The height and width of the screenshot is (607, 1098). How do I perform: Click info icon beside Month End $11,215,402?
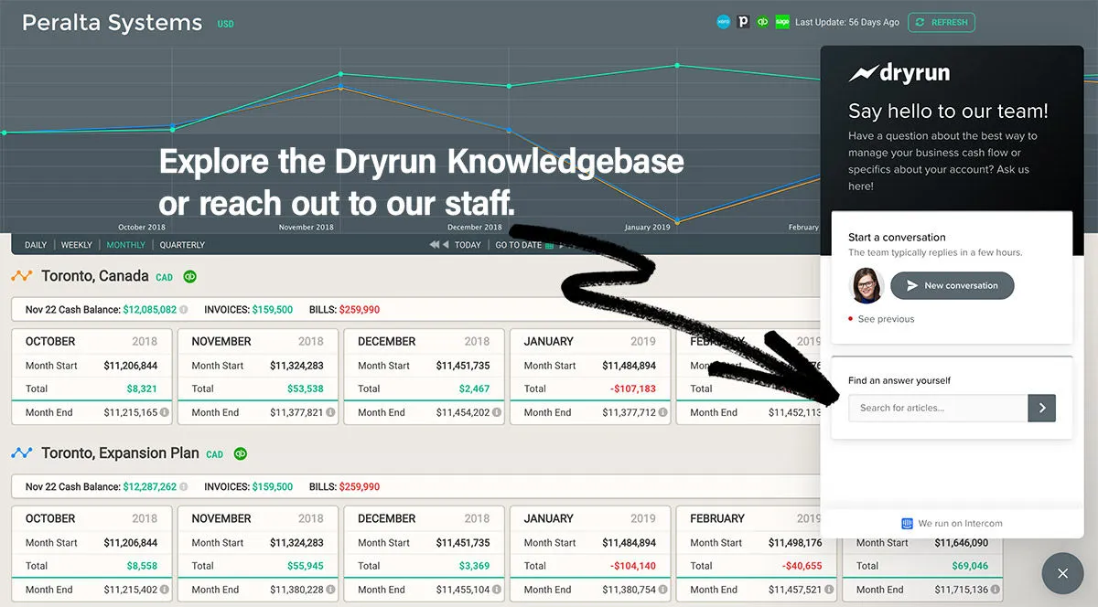pyautogui.click(x=165, y=590)
